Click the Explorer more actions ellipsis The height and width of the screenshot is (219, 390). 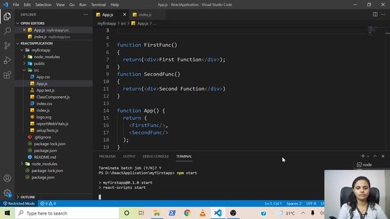pyautogui.click(x=85, y=15)
